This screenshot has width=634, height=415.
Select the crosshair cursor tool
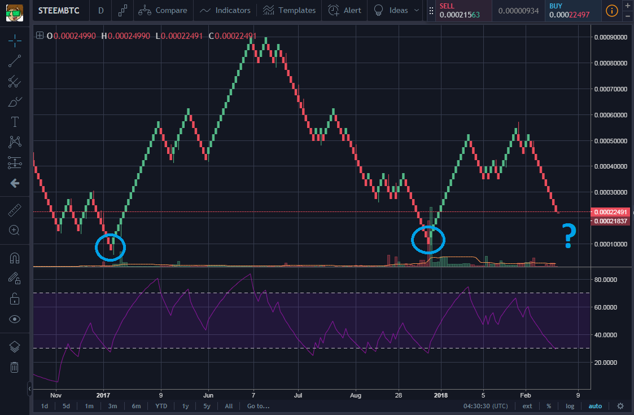(15, 41)
